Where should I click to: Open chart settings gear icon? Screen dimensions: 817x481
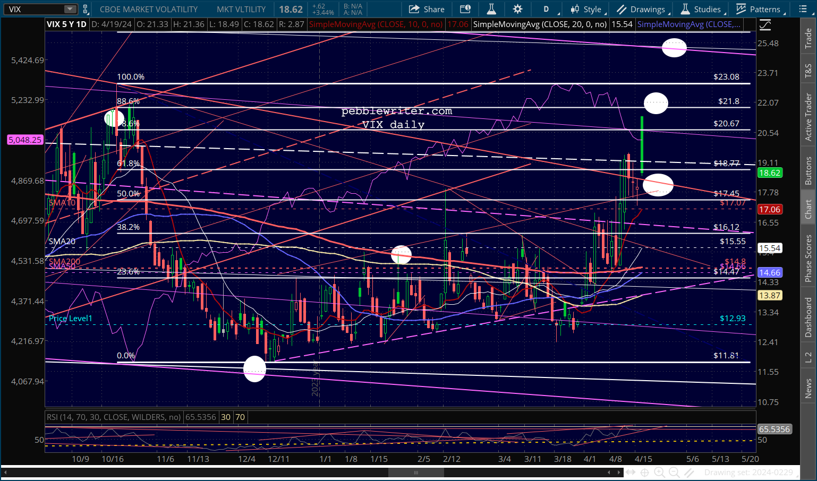tap(517, 9)
